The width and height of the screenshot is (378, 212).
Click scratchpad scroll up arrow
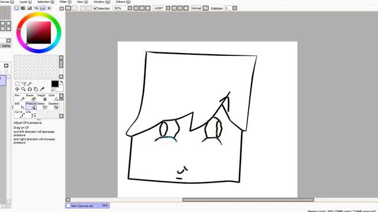coord(61,58)
